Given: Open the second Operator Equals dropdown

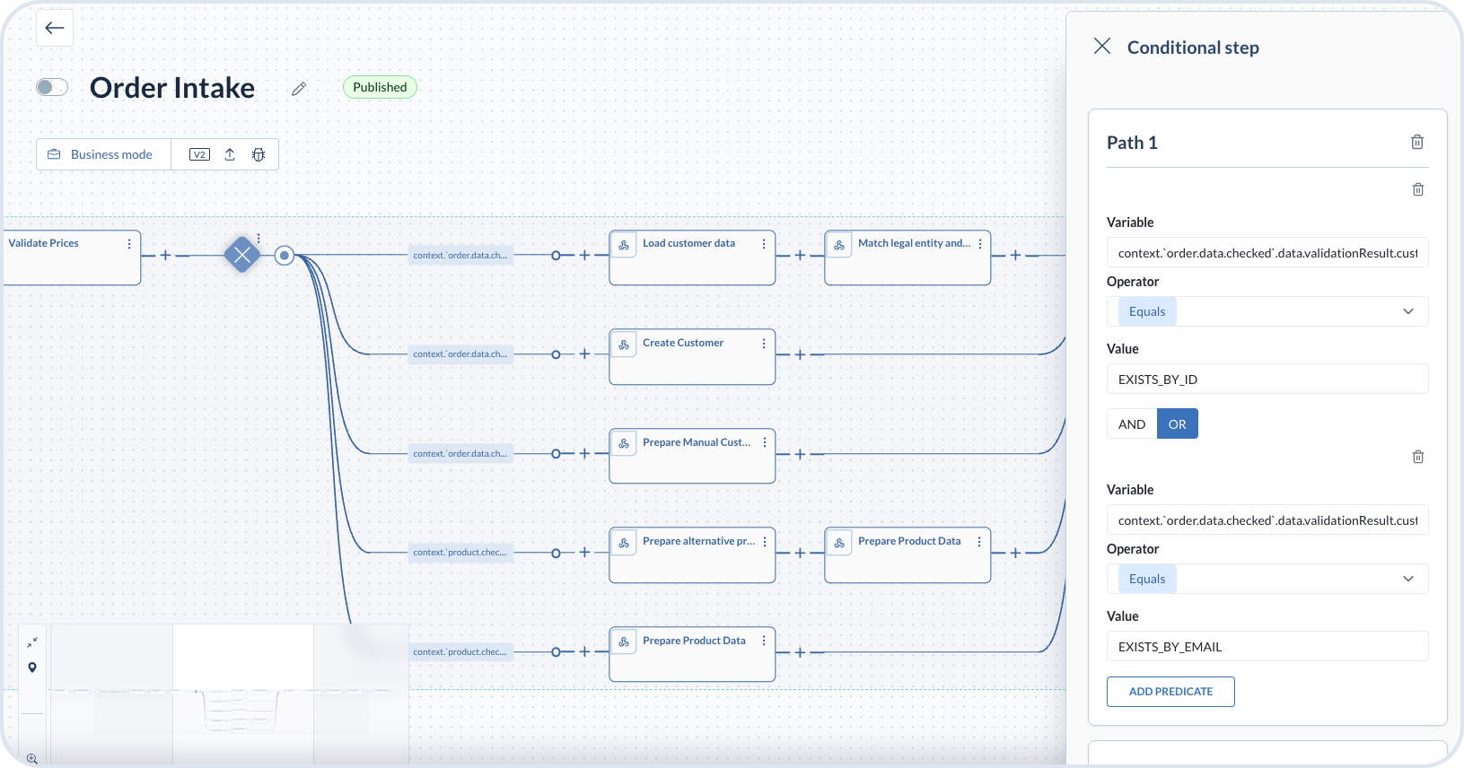Looking at the screenshot, I should pyautogui.click(x=1267, y=579).
